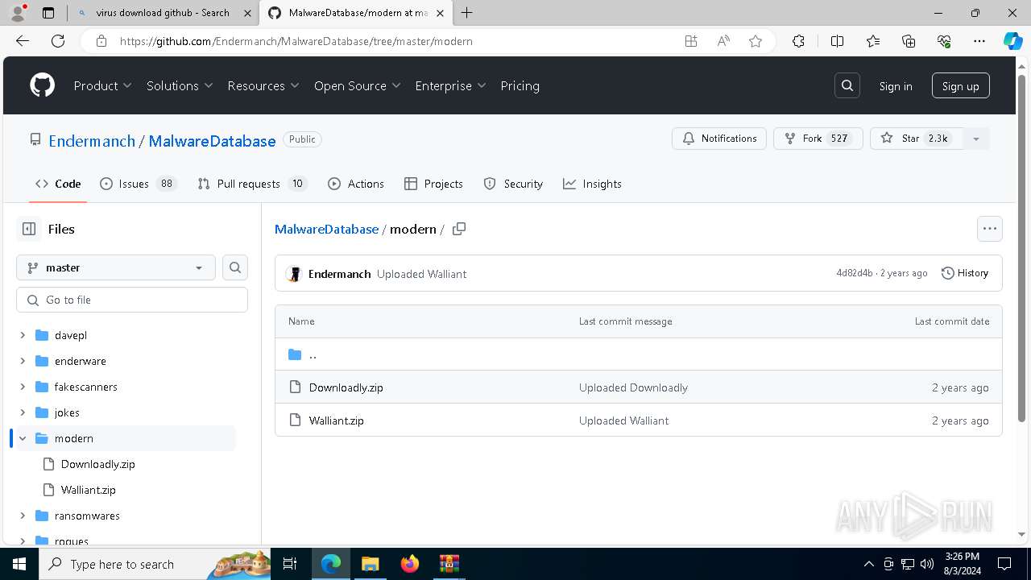Click the GitHub logo icon
Image resolution: width=1031 pixels, height=580 pixels.
tap(42, 85)
